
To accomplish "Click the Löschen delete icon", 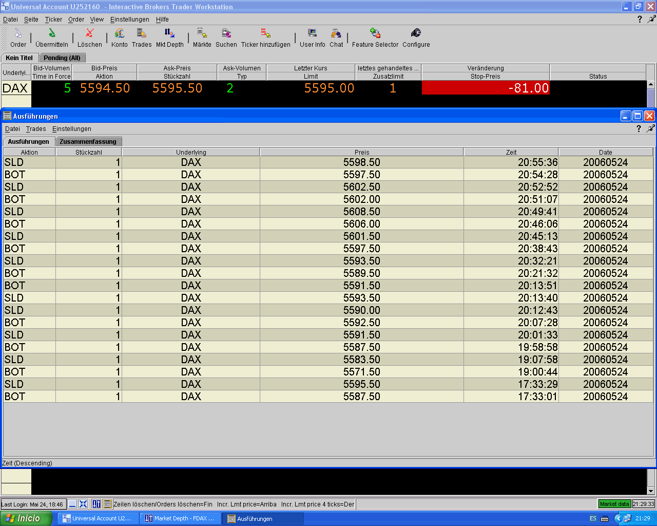I will pyautogui.click(x=90, y=34).
